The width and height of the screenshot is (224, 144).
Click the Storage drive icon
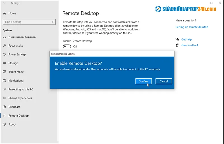tap(4, 63)
